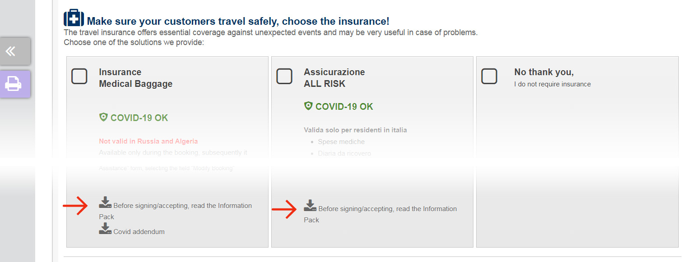
Task: Tick the Insurance Medical Baggage checkbox
Action: click(x=79, y=76)
